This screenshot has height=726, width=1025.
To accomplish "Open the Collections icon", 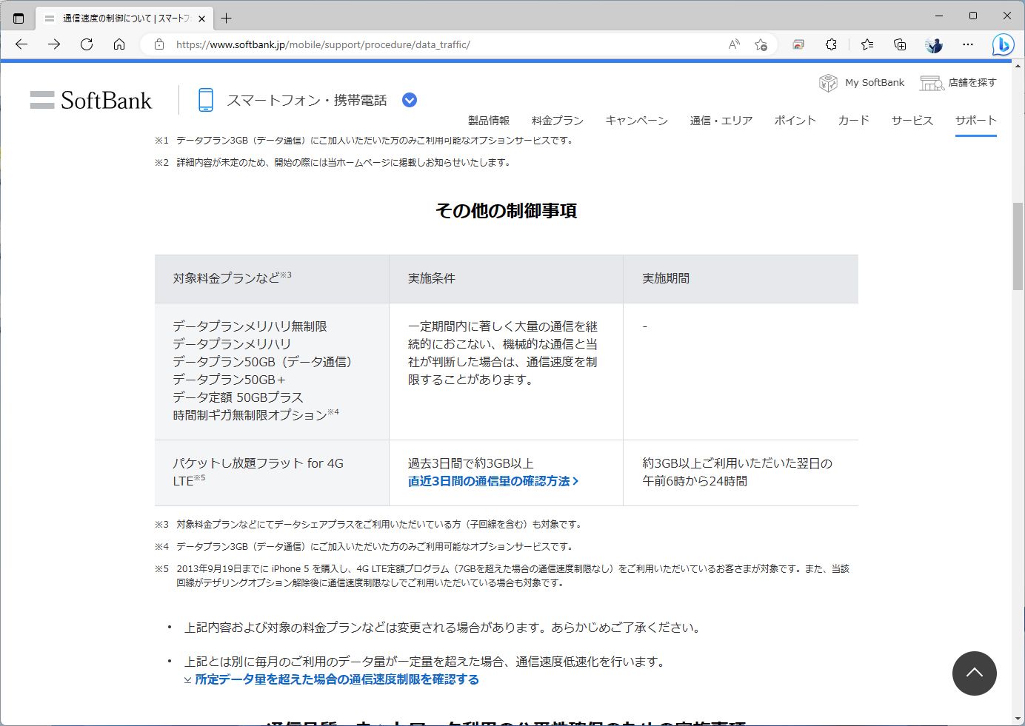I will tap(900, 44).
